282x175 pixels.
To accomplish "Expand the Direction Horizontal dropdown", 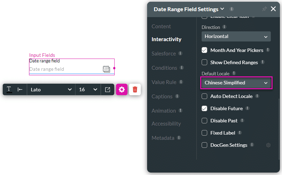I will tap(236, 36).
